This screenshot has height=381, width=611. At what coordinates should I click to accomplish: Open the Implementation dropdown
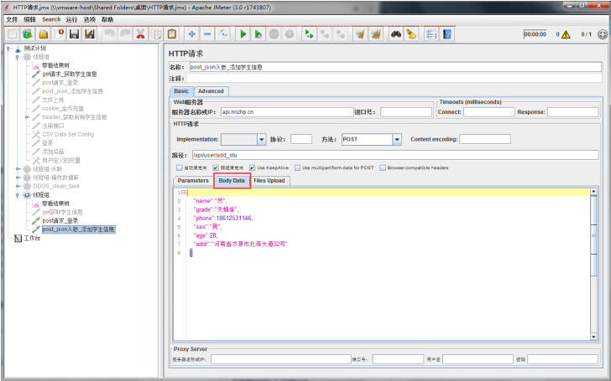click(261, 139)
